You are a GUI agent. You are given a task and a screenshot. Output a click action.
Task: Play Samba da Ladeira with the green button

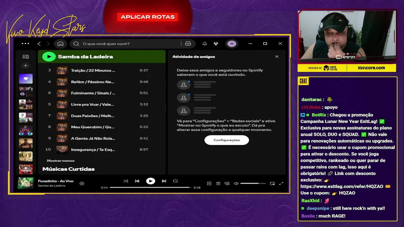pyautogui.click(x=49, y=56)
